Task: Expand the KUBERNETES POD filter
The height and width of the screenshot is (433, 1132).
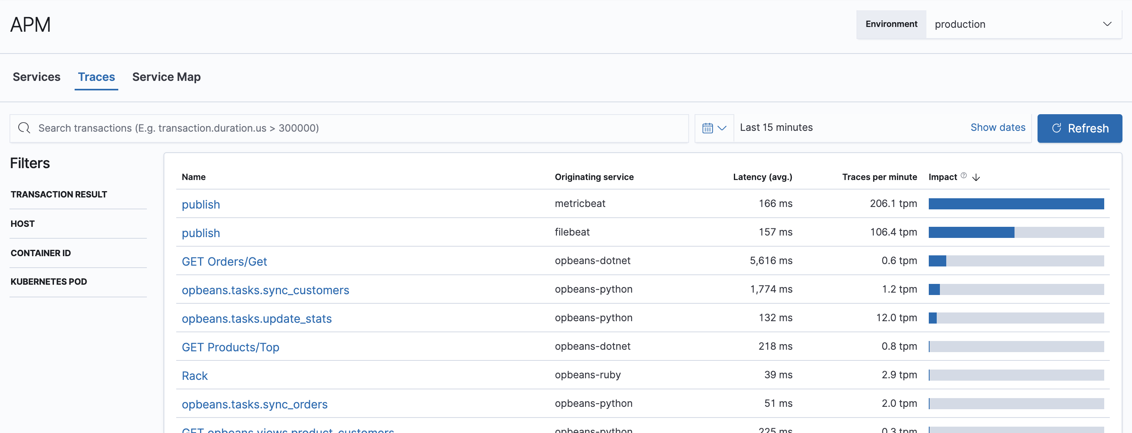Action: (49, 282)
